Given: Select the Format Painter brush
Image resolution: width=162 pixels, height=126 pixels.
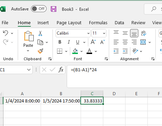Looking at the screenshot, I should pyautogui.click(x=40, y=51).
